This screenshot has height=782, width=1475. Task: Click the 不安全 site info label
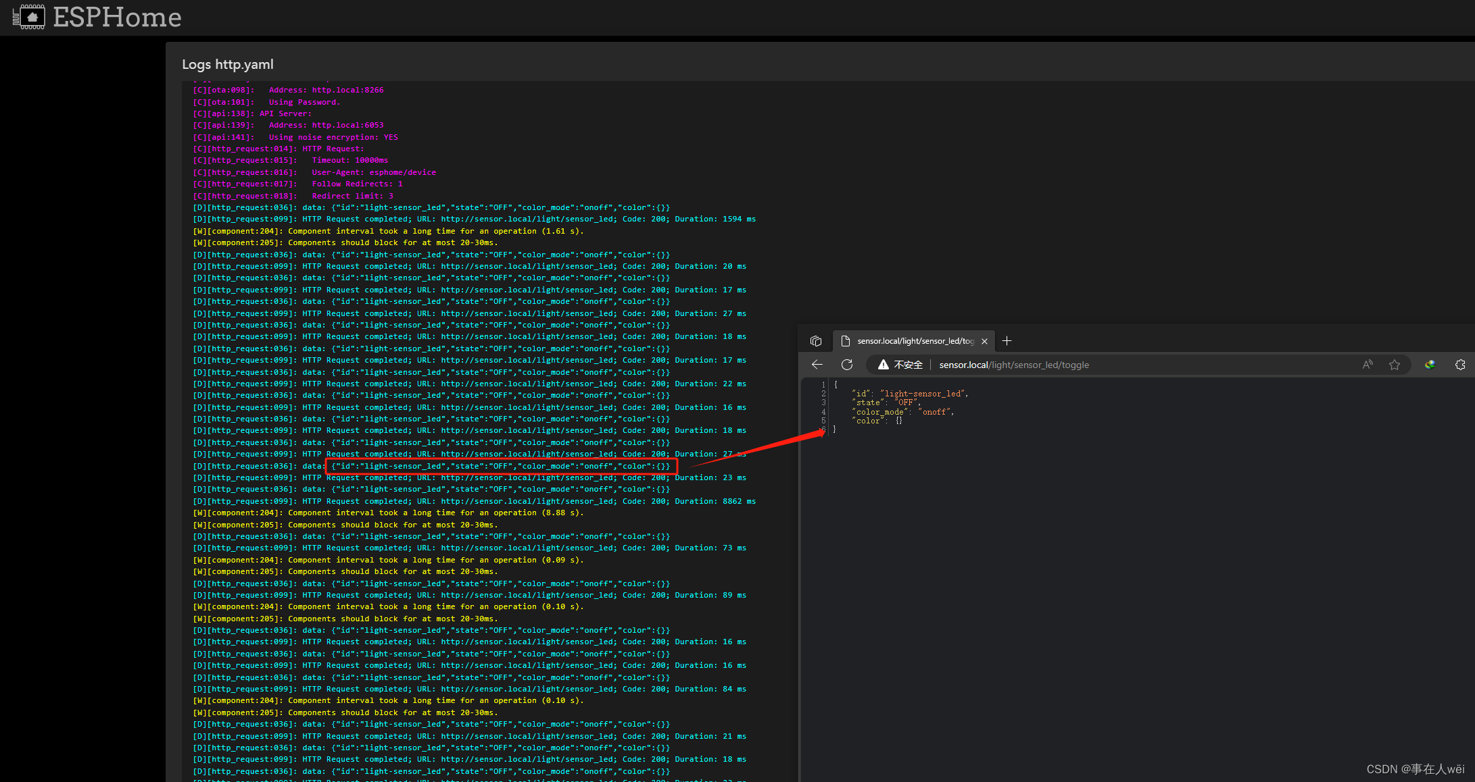coord(908,365)
